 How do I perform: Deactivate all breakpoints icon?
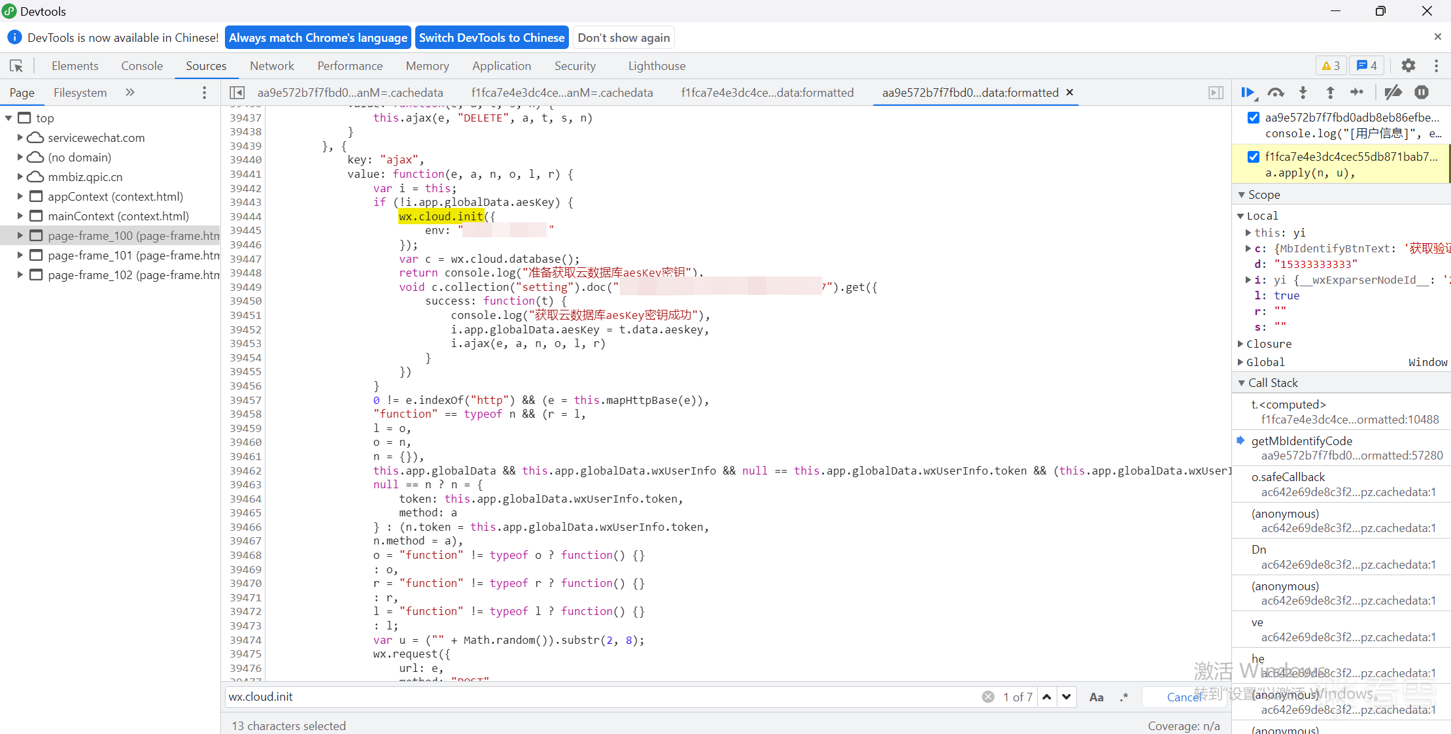1393,93
